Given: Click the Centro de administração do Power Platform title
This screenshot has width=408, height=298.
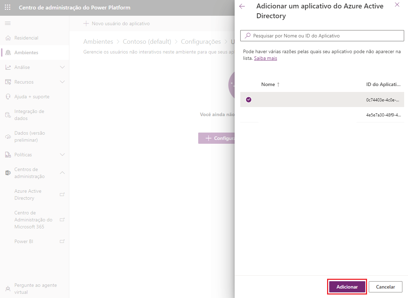Looking at the screenshot, I should click(74, 8).
